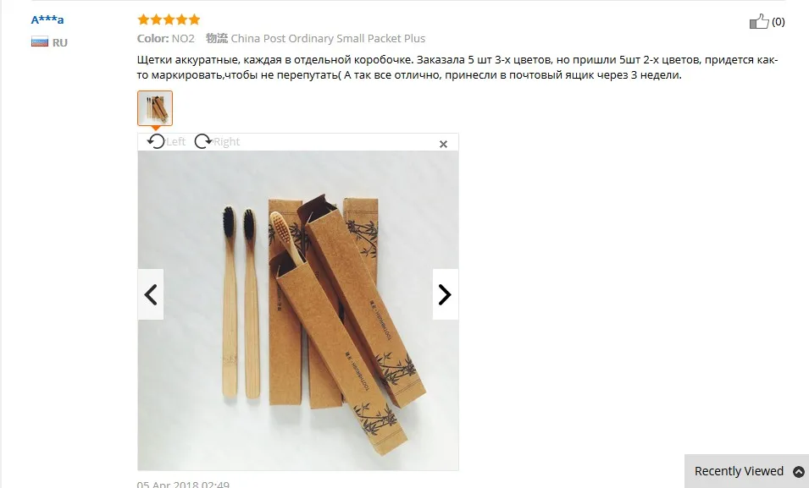The height and width of the screenshot is (488, 809).
Task: Close the enlarged review photo
Action: tap(443, 145)
